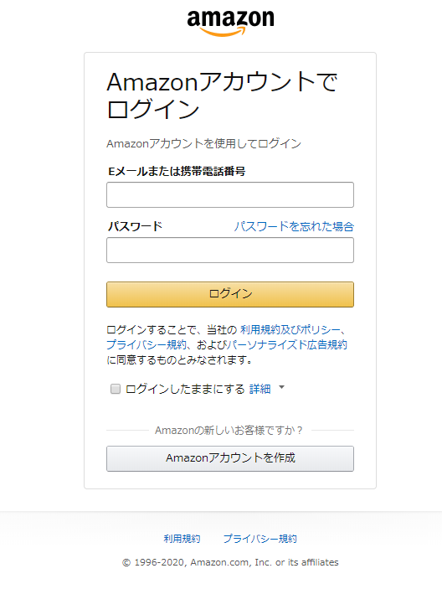Screen dimensions: 442x589
Task: Expand the arrow next to 詳細
Action: [282, 387]
